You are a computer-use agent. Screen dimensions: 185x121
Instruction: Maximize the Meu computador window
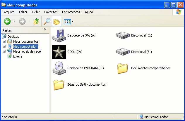[174, 5]
